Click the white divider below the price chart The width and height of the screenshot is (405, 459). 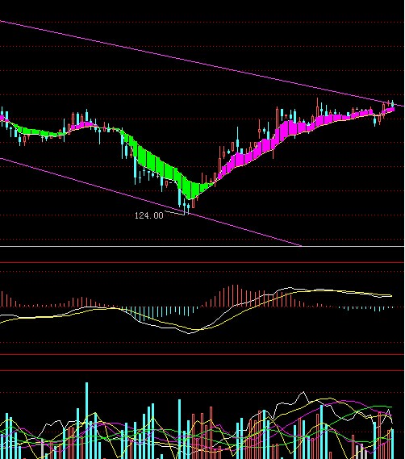(202, 247)
